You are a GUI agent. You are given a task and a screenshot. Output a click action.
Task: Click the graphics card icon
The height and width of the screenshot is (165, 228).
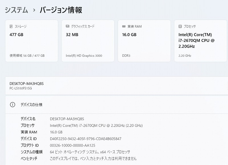click(x=68, y=26)
